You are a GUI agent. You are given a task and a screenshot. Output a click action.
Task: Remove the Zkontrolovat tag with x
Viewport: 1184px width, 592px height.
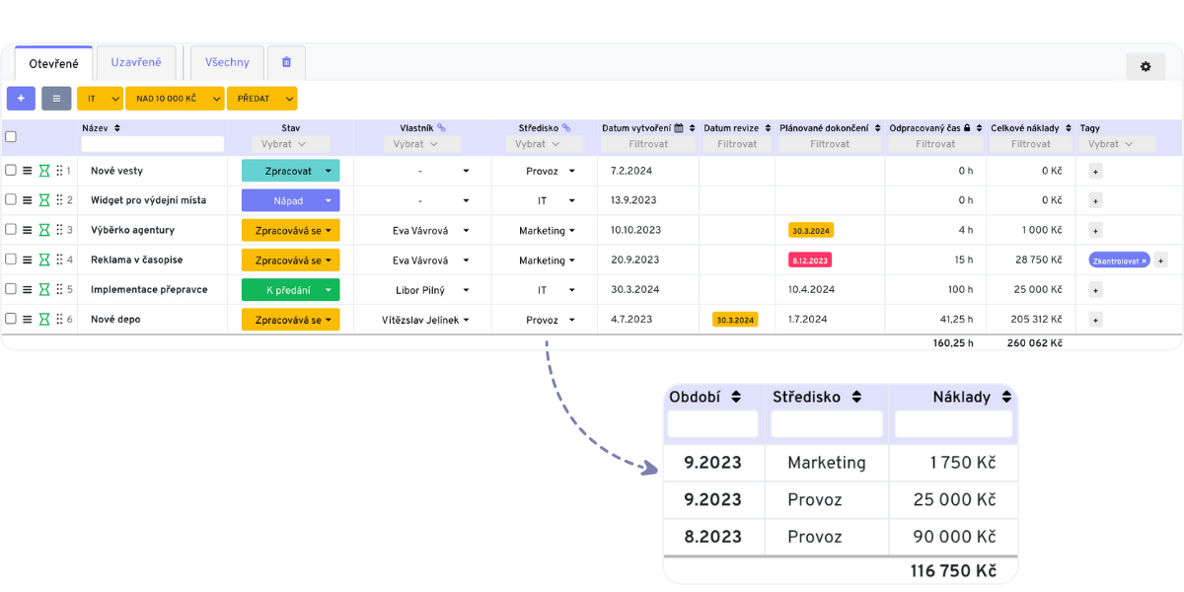[x=1145, y=260]
